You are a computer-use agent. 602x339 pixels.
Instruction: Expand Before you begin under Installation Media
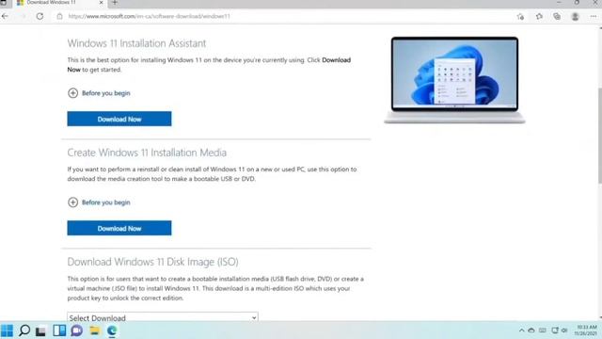99,202
